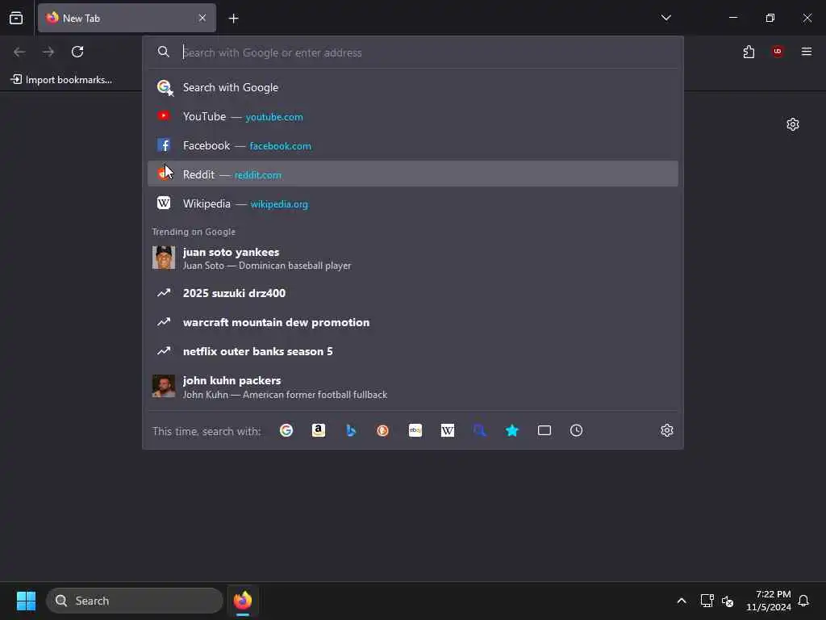This screenshot has width=826, height=620.
Task: Open the YouTube youtube.com suggestion
Action: (x=413, y=116)
